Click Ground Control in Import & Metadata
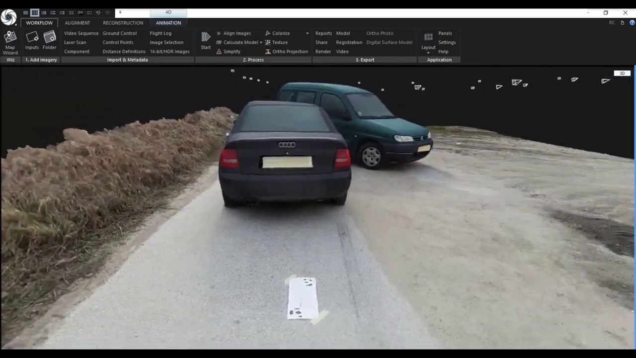The width and height of the screenshot is (636, 358). coord(119,33)
